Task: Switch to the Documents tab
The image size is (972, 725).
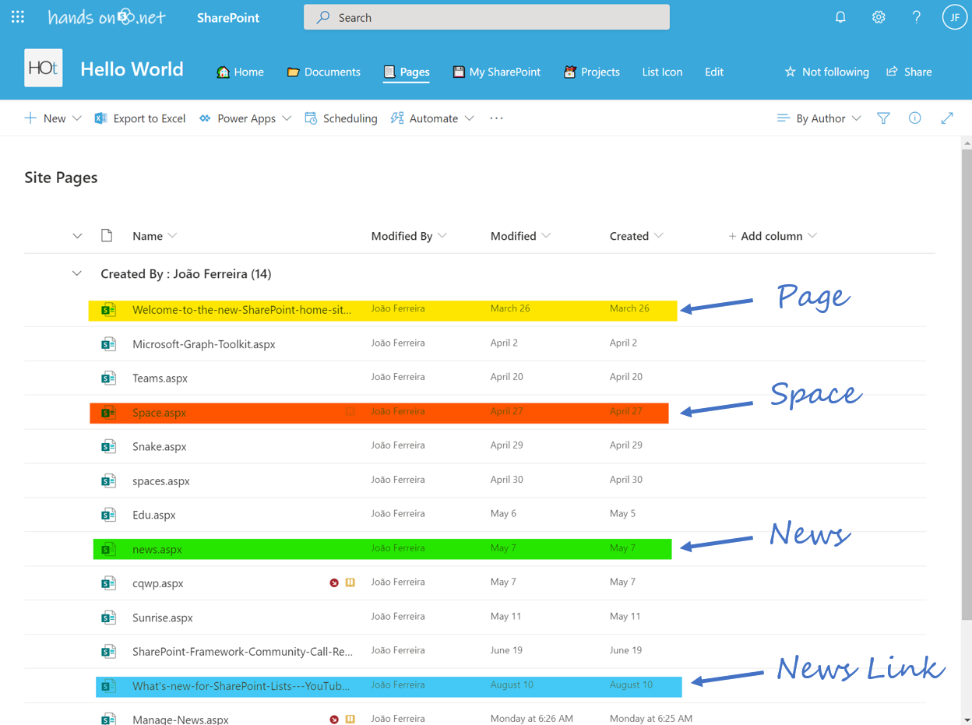Action: tap(323, 72)
